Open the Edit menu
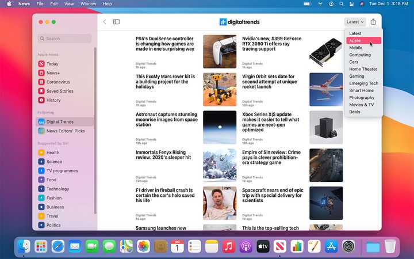414x259 pixels. tap(54, 3)
